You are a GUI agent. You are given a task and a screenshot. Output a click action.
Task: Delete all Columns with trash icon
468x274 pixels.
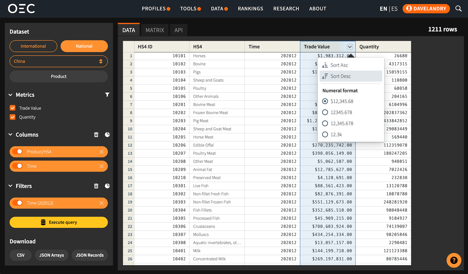(x=96, y=135)
